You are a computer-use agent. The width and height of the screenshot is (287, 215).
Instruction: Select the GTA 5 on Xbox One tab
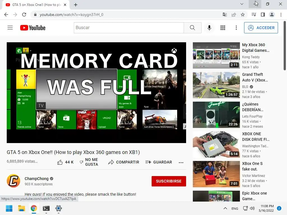36,5
